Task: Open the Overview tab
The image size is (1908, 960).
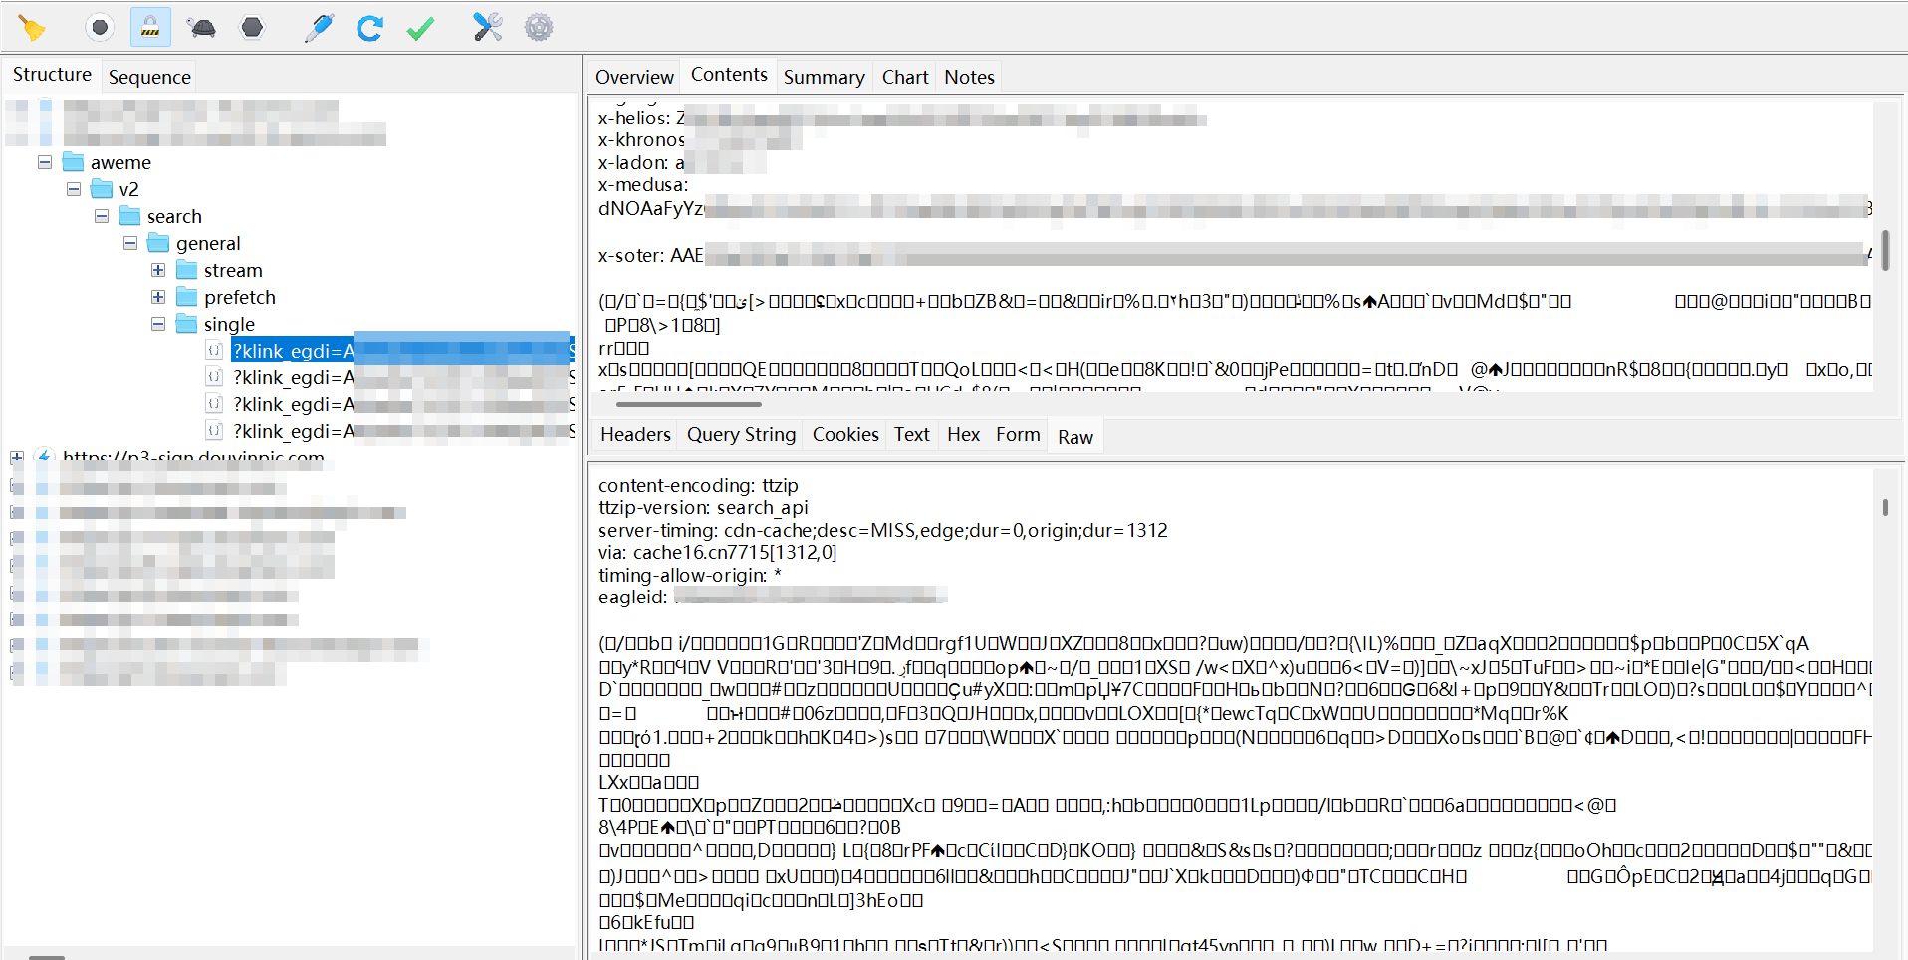Action: coord(634,77)
